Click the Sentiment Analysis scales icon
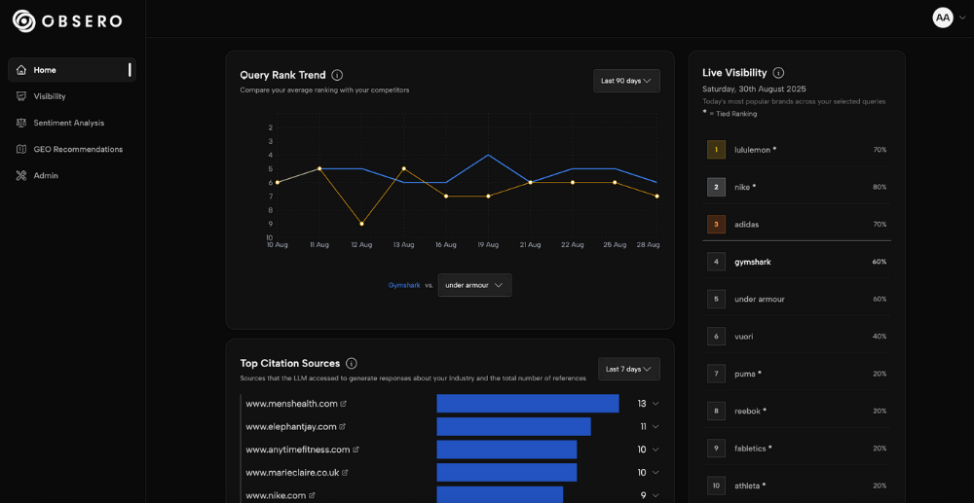The height and width of the screenshot is (503, 974). pyautogui.click(x=21, y=123)
